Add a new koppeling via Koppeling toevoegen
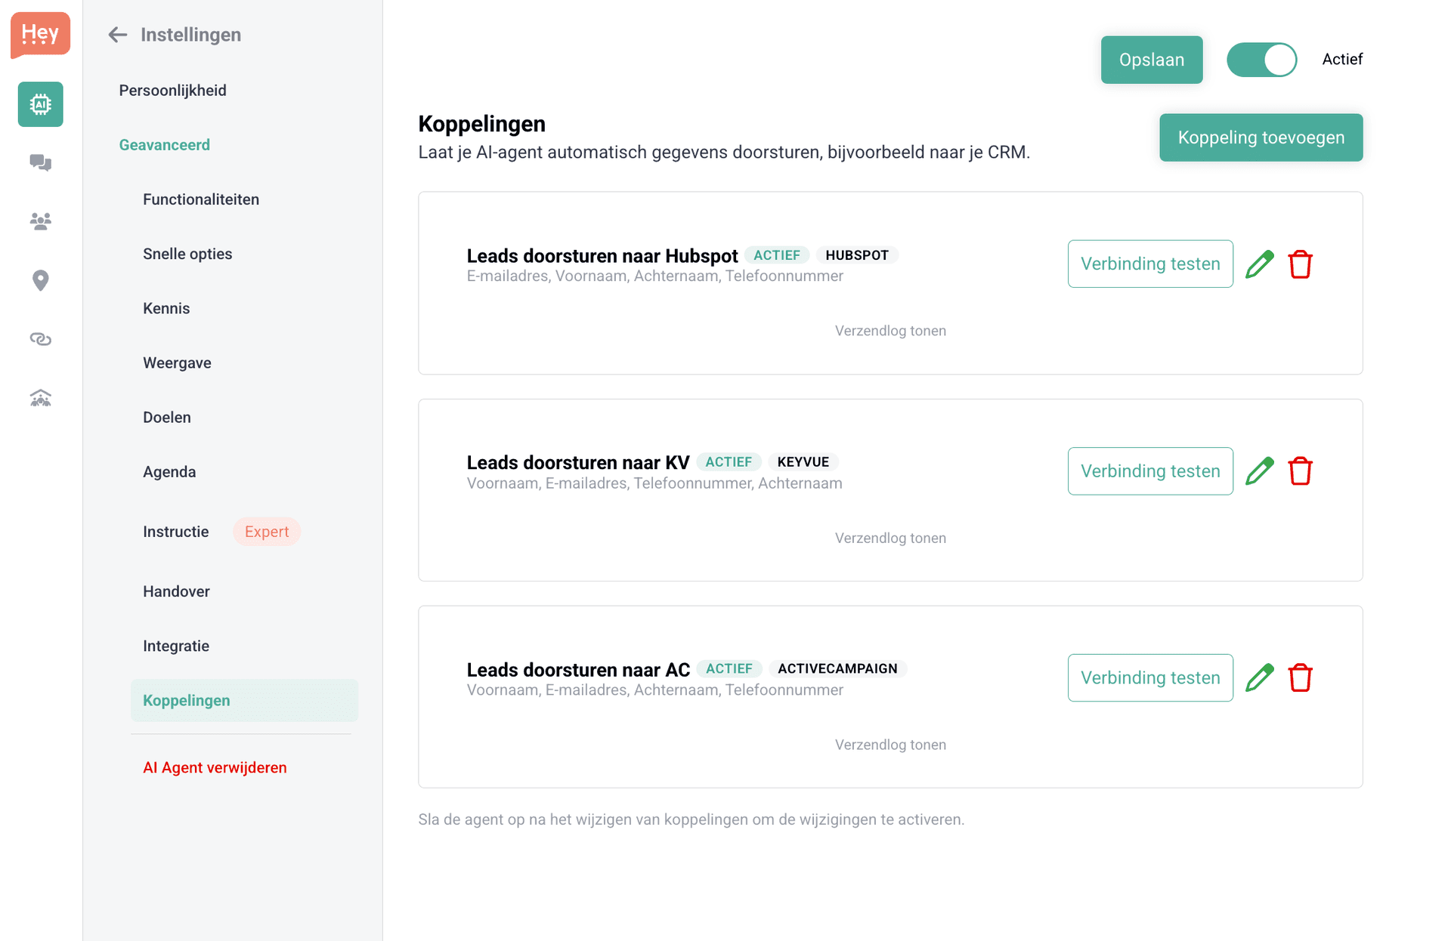Screen dimensions: 1451x941 1261,137
